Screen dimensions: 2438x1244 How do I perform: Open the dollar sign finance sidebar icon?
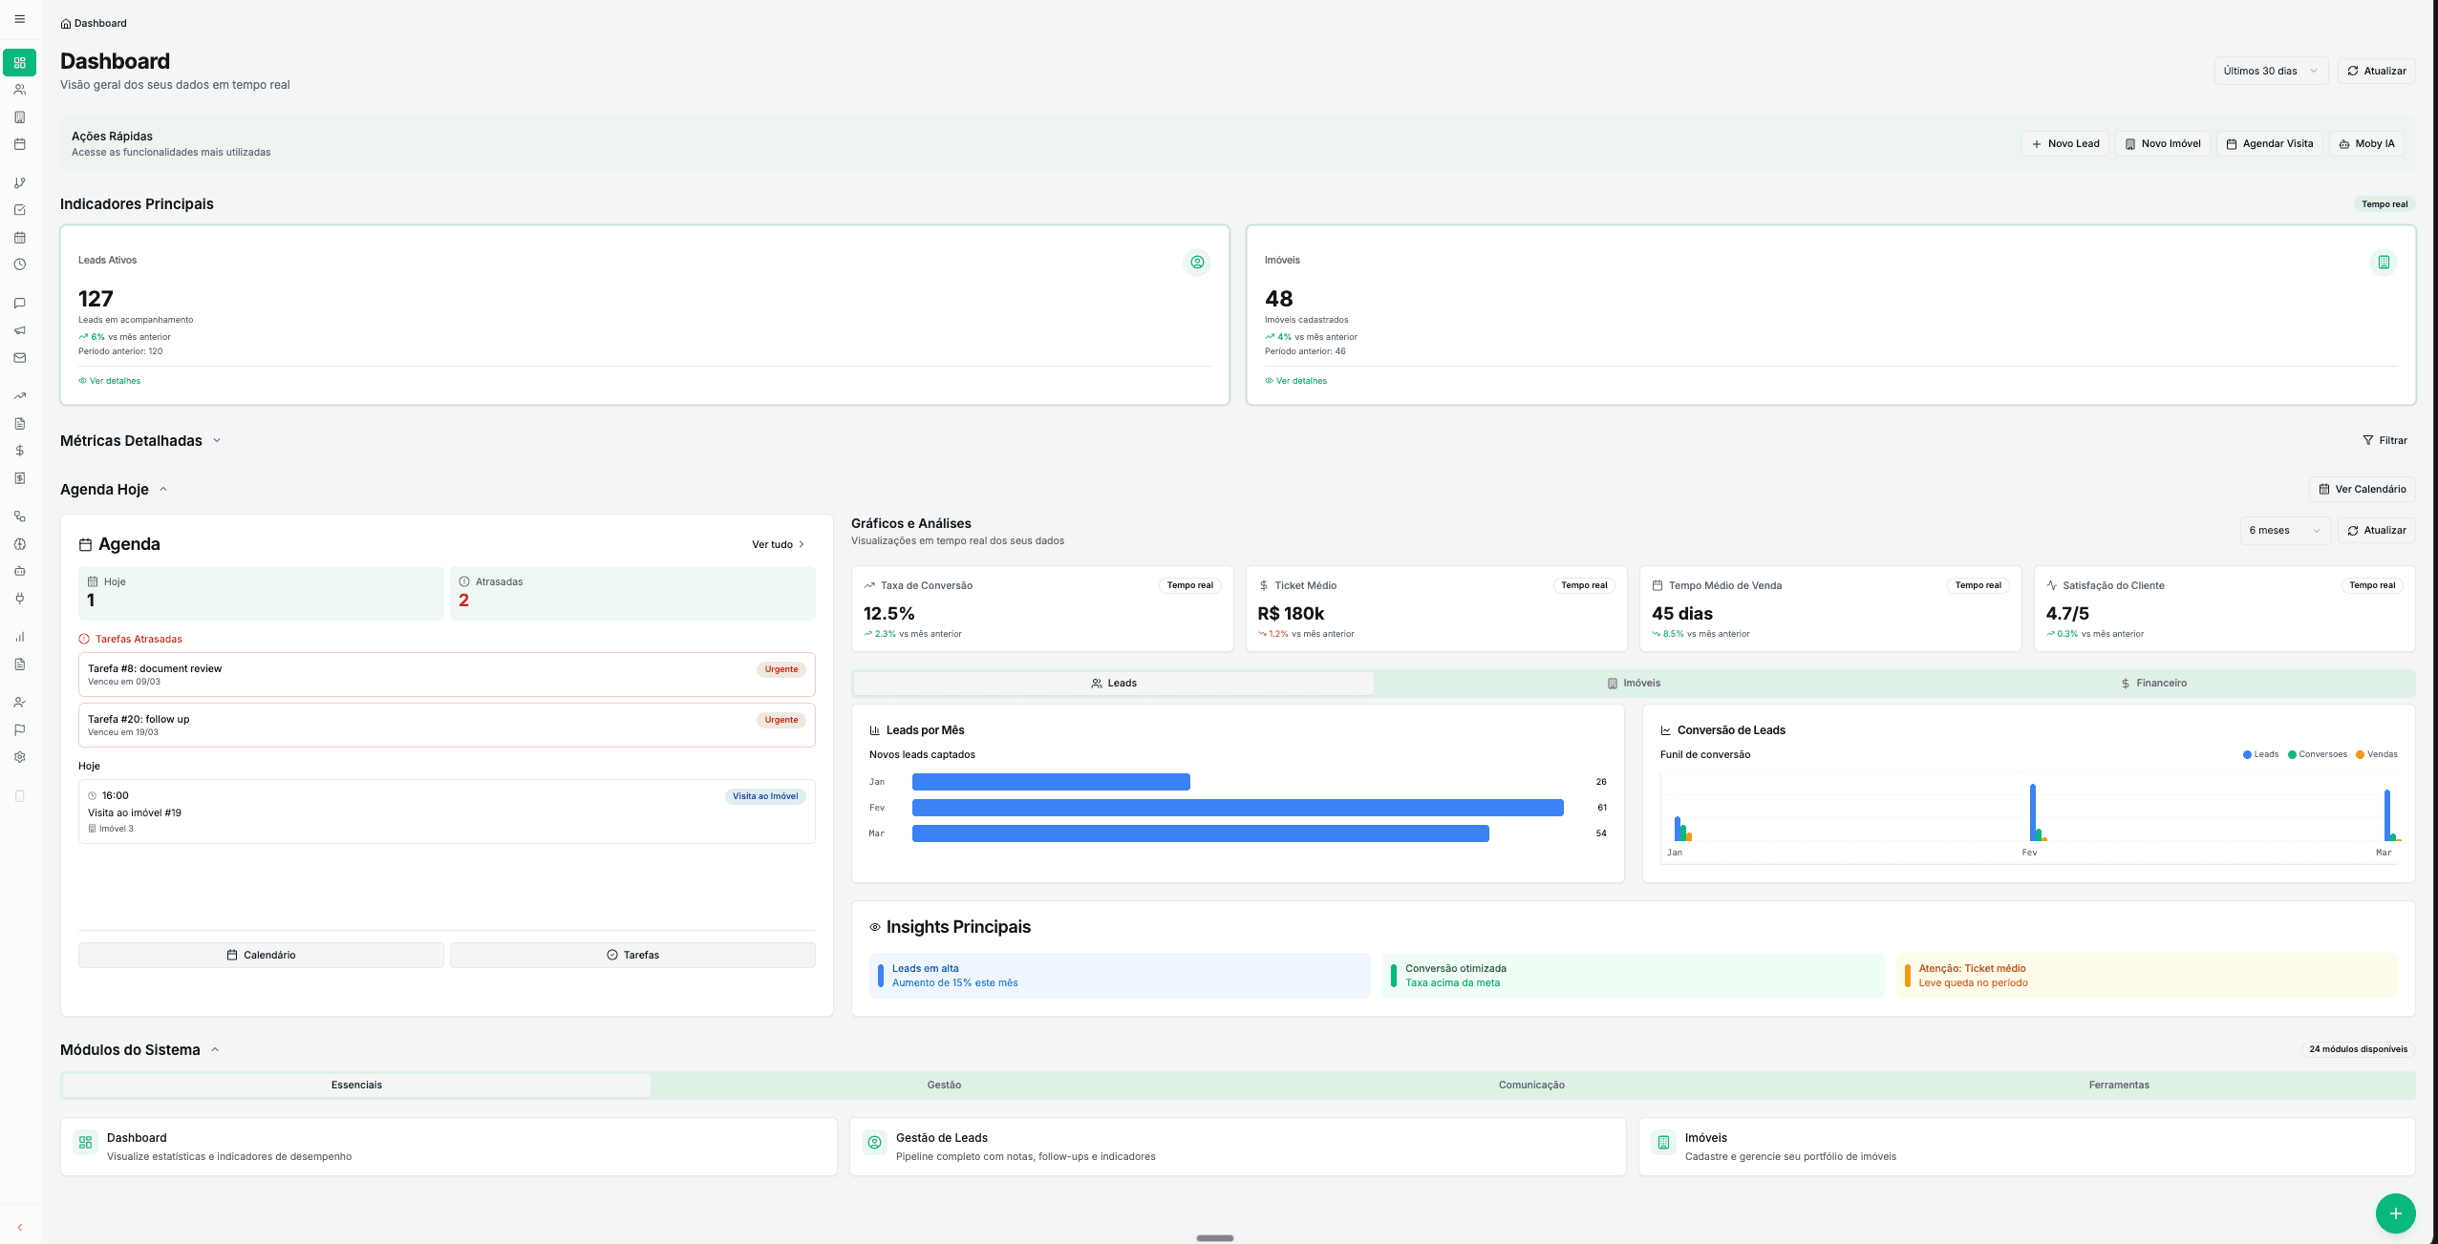(x=19, y=451)
